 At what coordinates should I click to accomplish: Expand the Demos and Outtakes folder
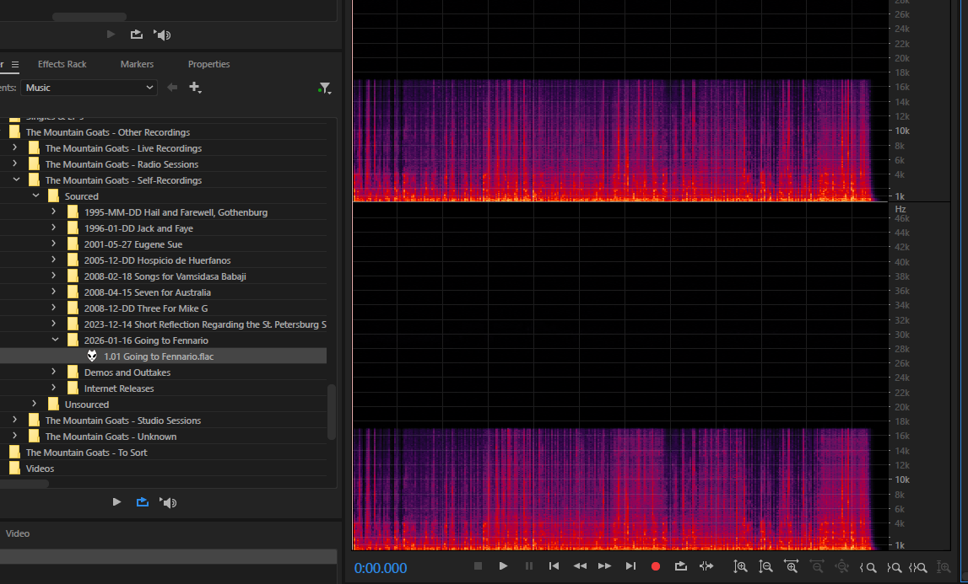pyautogui.click(x=55, y=372)
